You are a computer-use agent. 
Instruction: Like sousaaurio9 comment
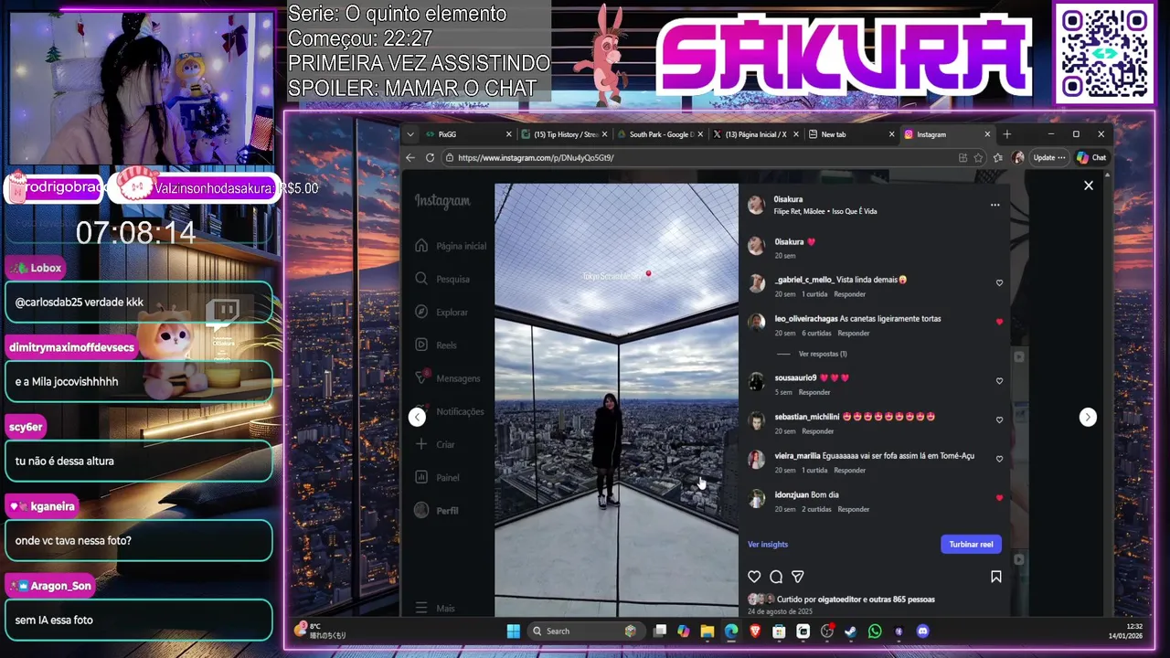[999, 381]
